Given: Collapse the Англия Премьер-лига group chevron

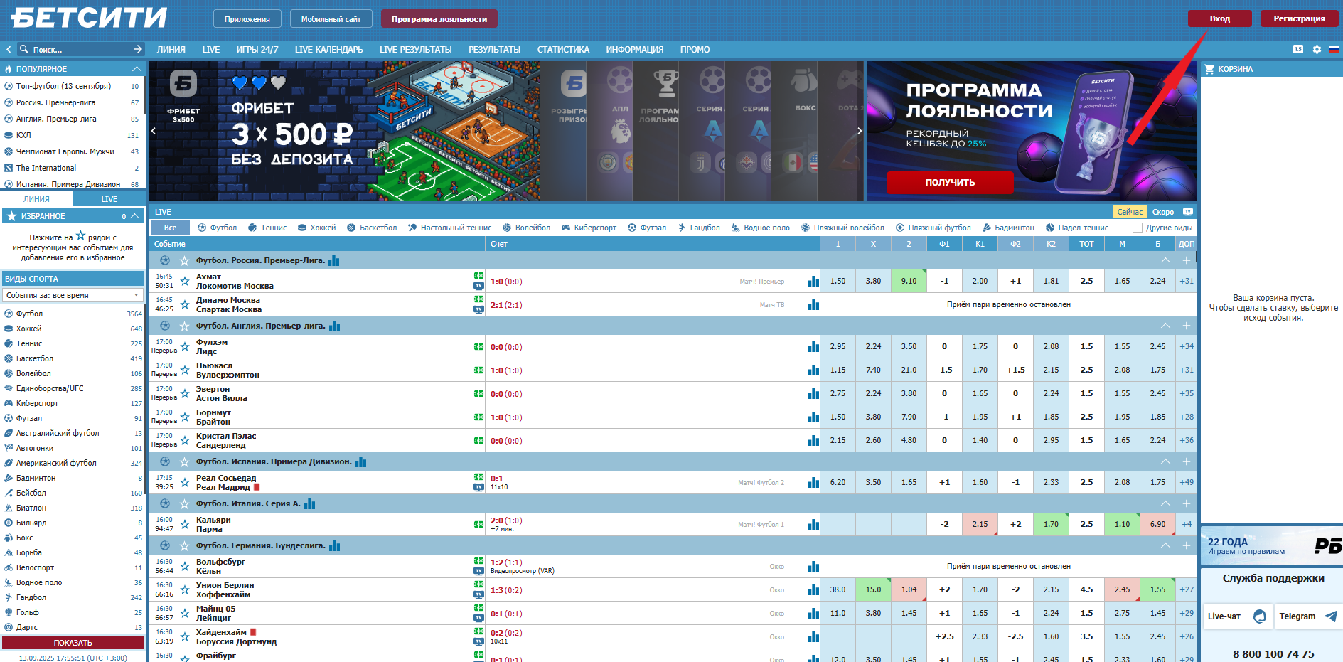Looking at the screenshot, I should pyautogui.click(x=1165, y=326).
